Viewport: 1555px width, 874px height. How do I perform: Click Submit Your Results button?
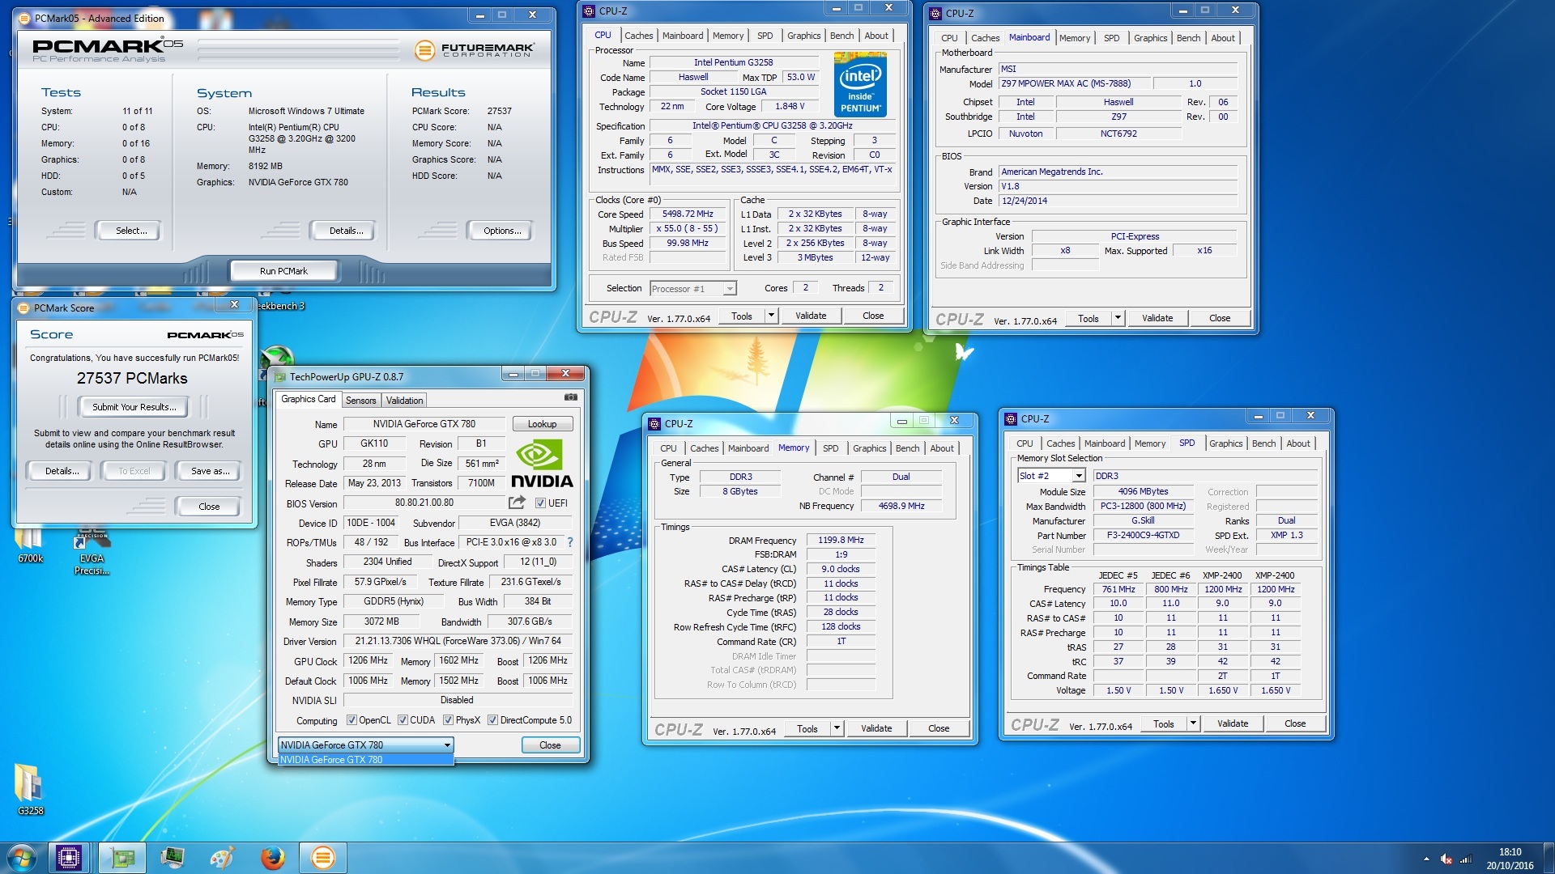click(x=134, y=407)
